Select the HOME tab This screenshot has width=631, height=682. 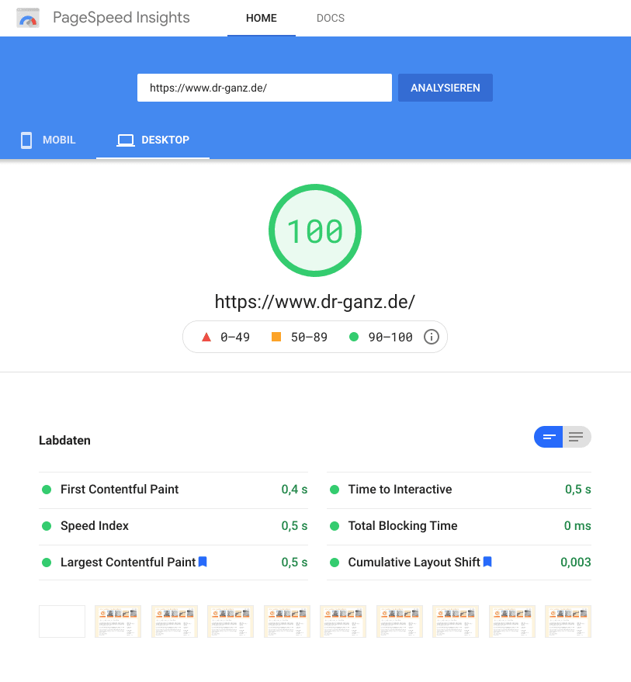pos(261,18)
